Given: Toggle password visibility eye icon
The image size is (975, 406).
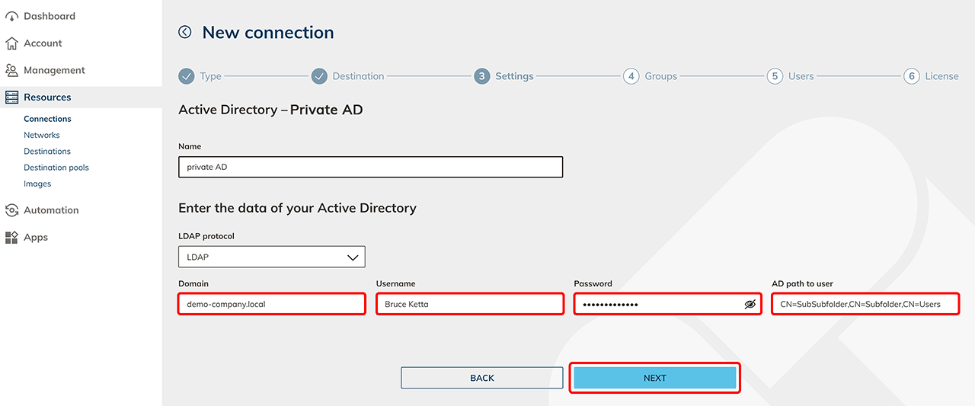Looking at the screenshot, I should pos(750,305).
